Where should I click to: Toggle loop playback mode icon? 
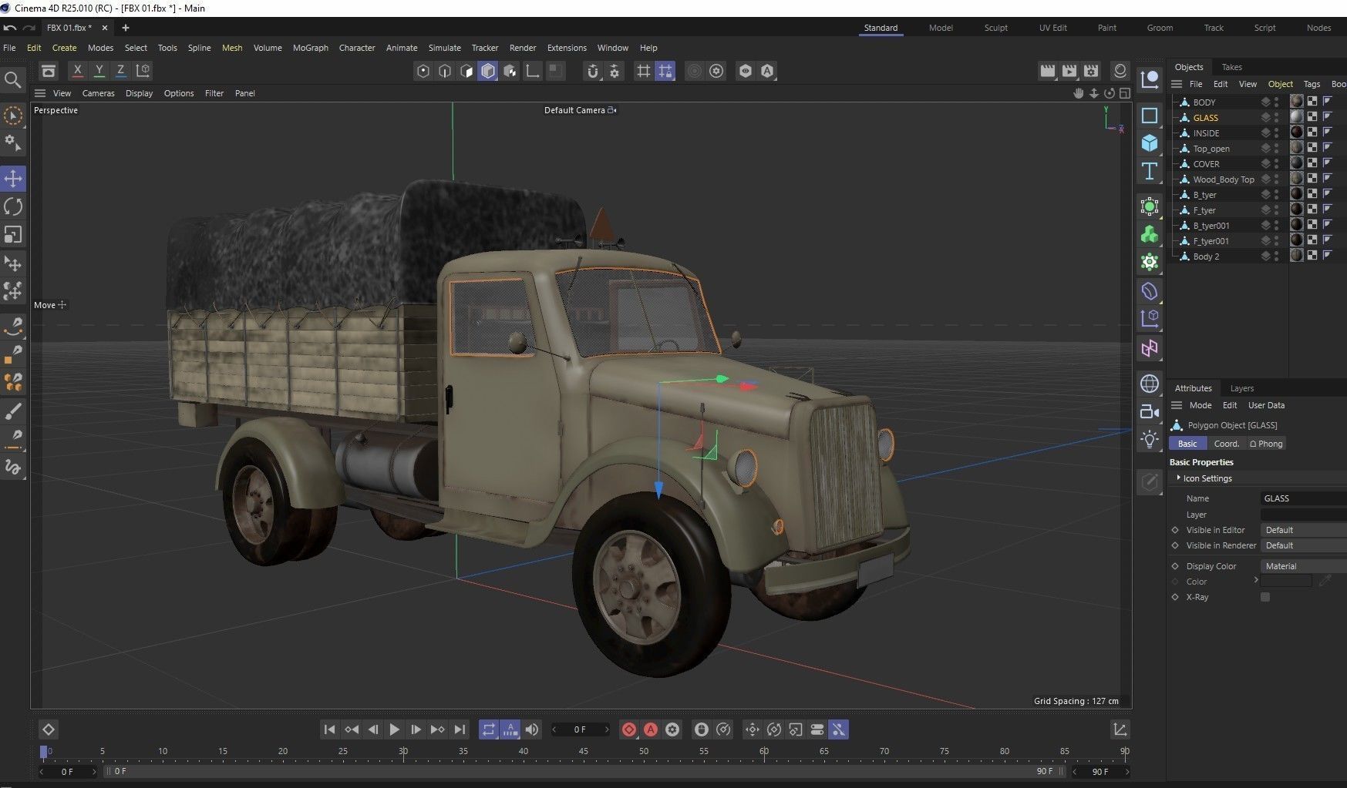click(x=489, y=729)
